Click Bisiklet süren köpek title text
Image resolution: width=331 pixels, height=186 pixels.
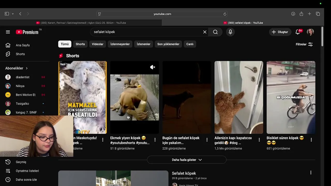pos(285,140)
